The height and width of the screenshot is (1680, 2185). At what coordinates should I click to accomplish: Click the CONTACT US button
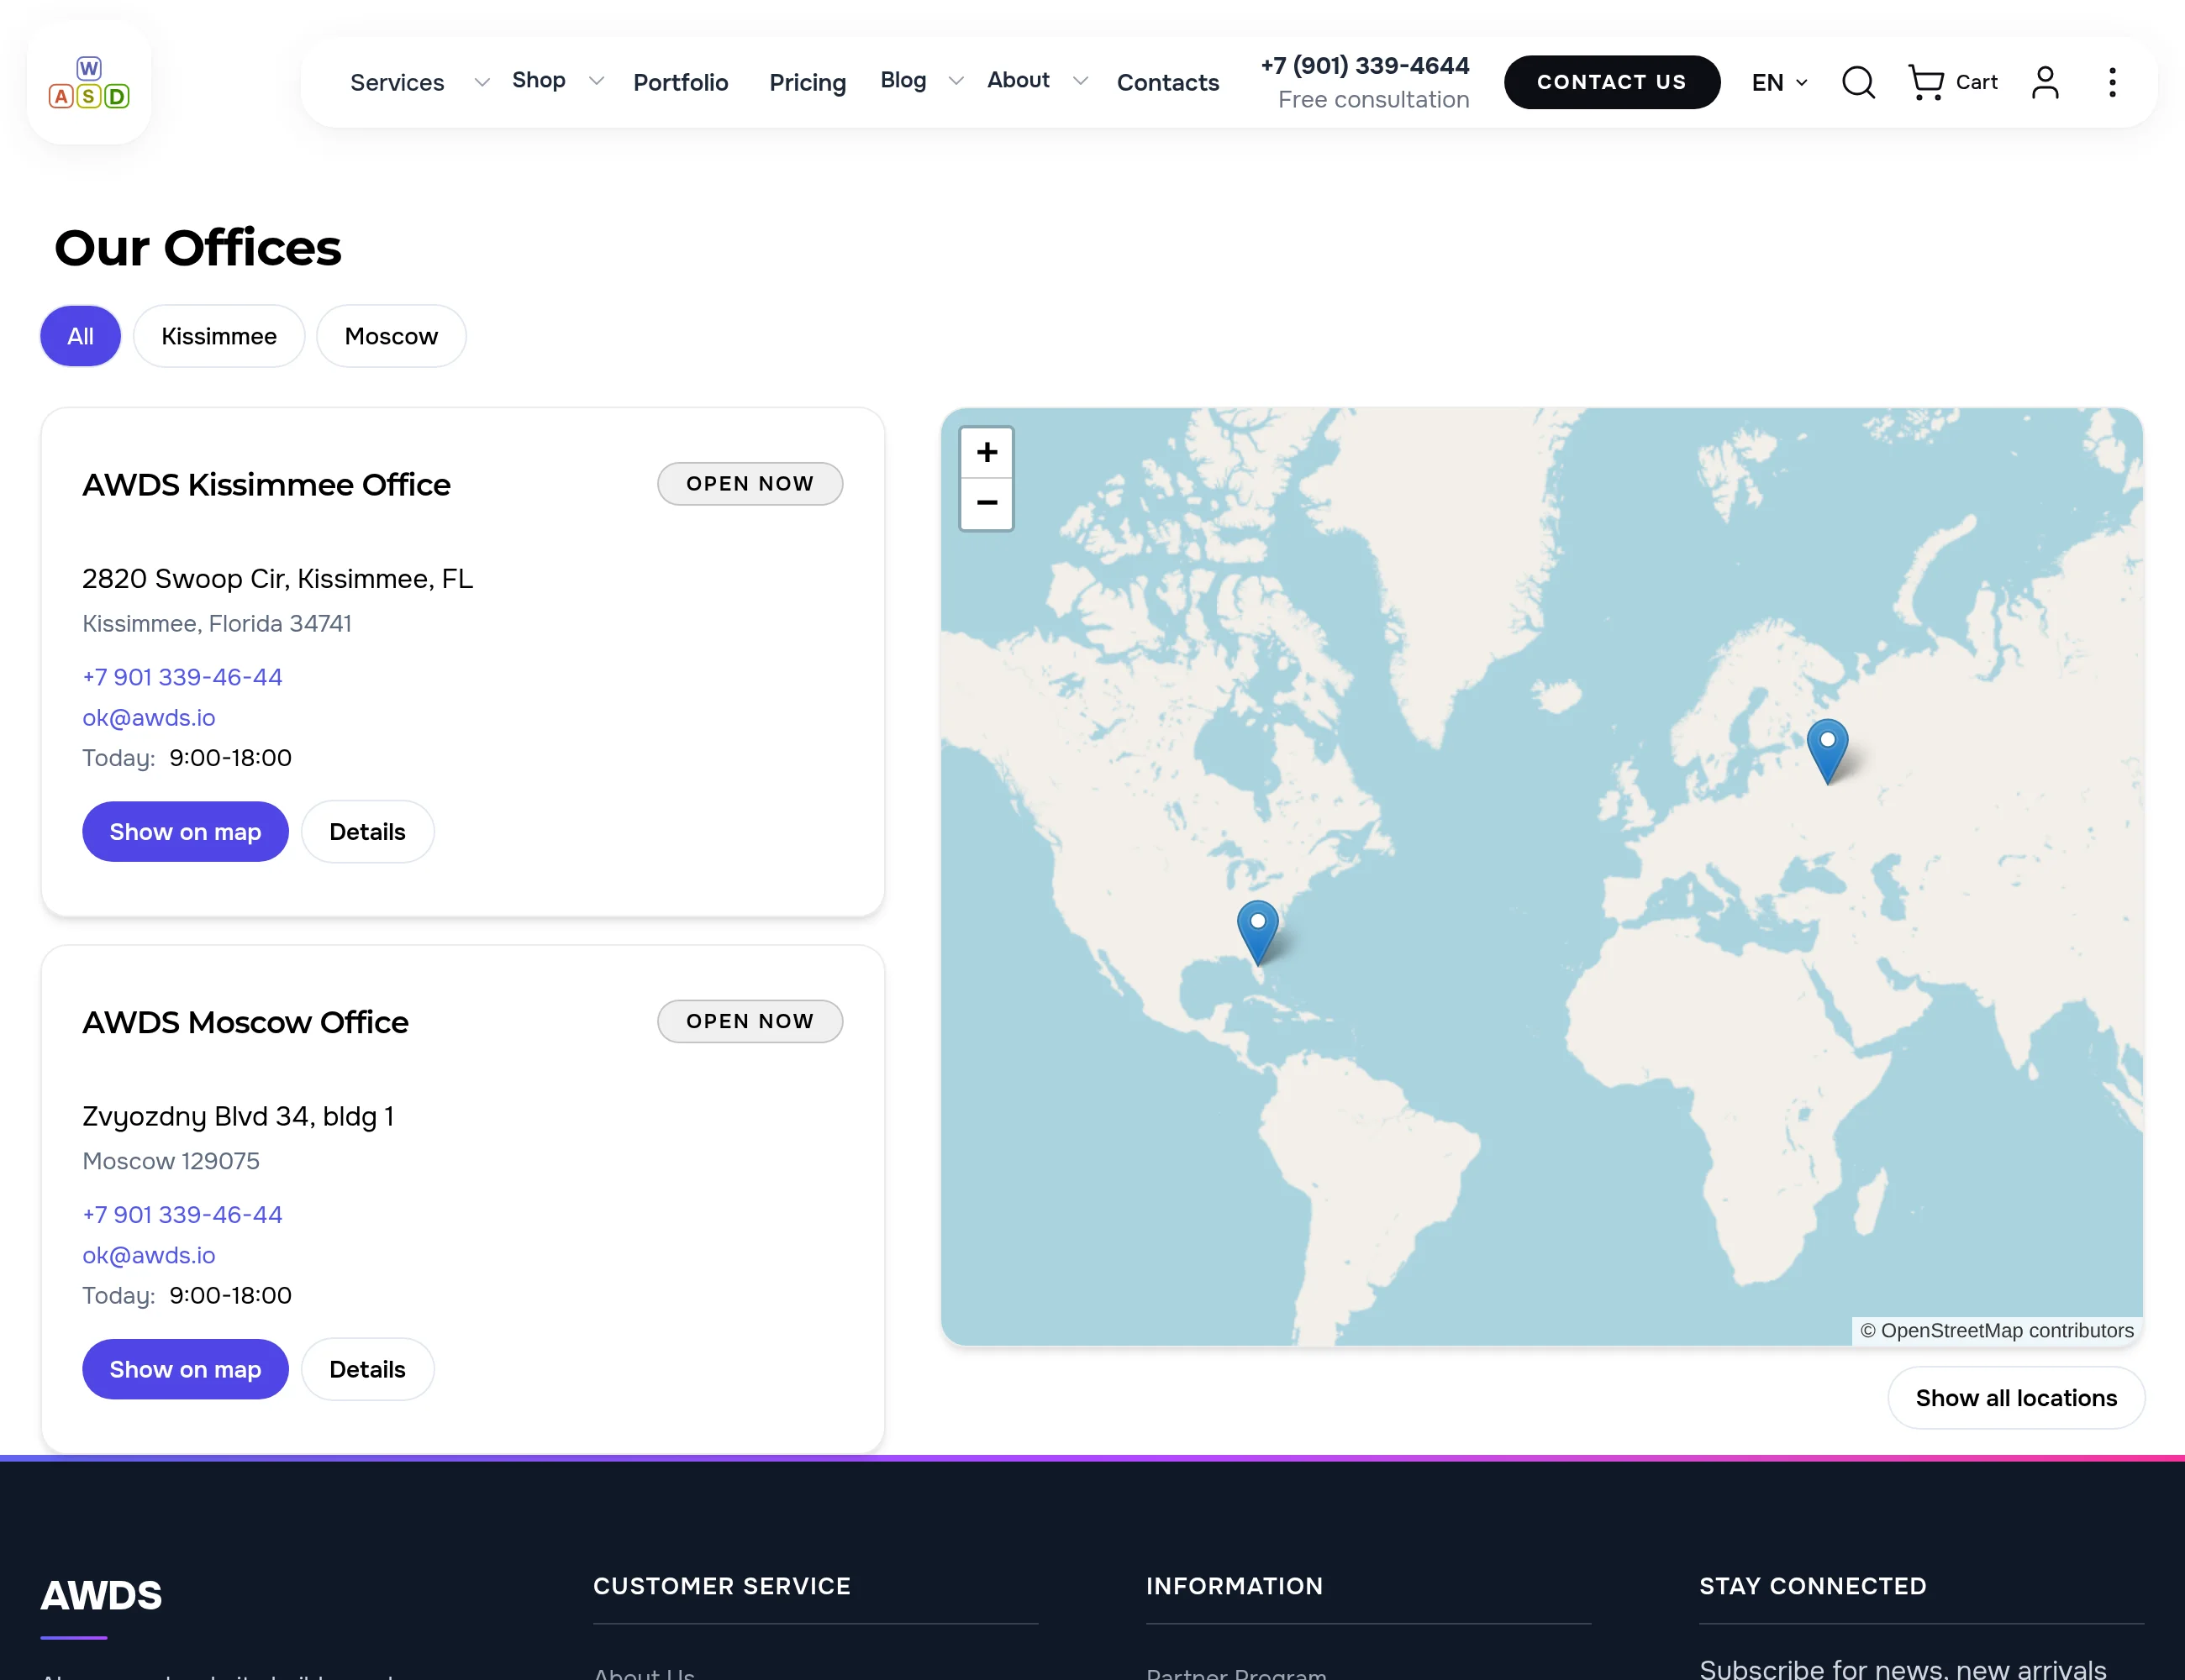click(1612, 82)
